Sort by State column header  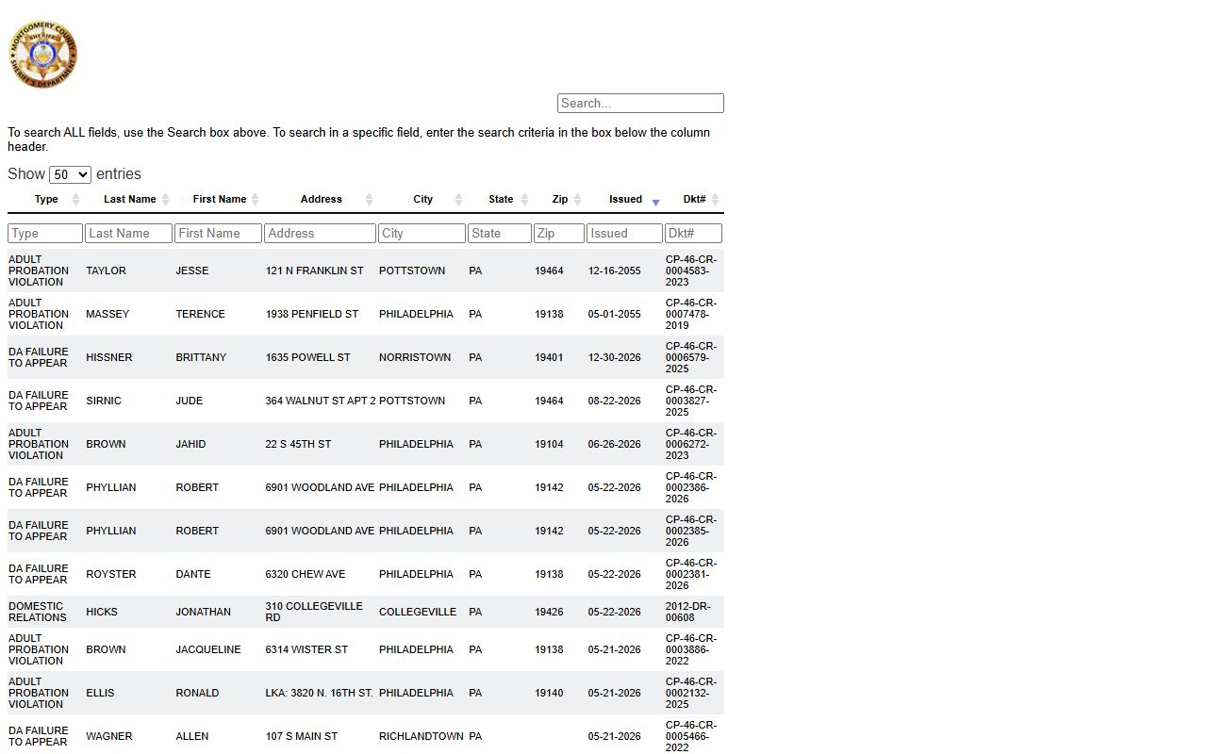[x=501, y=199]
